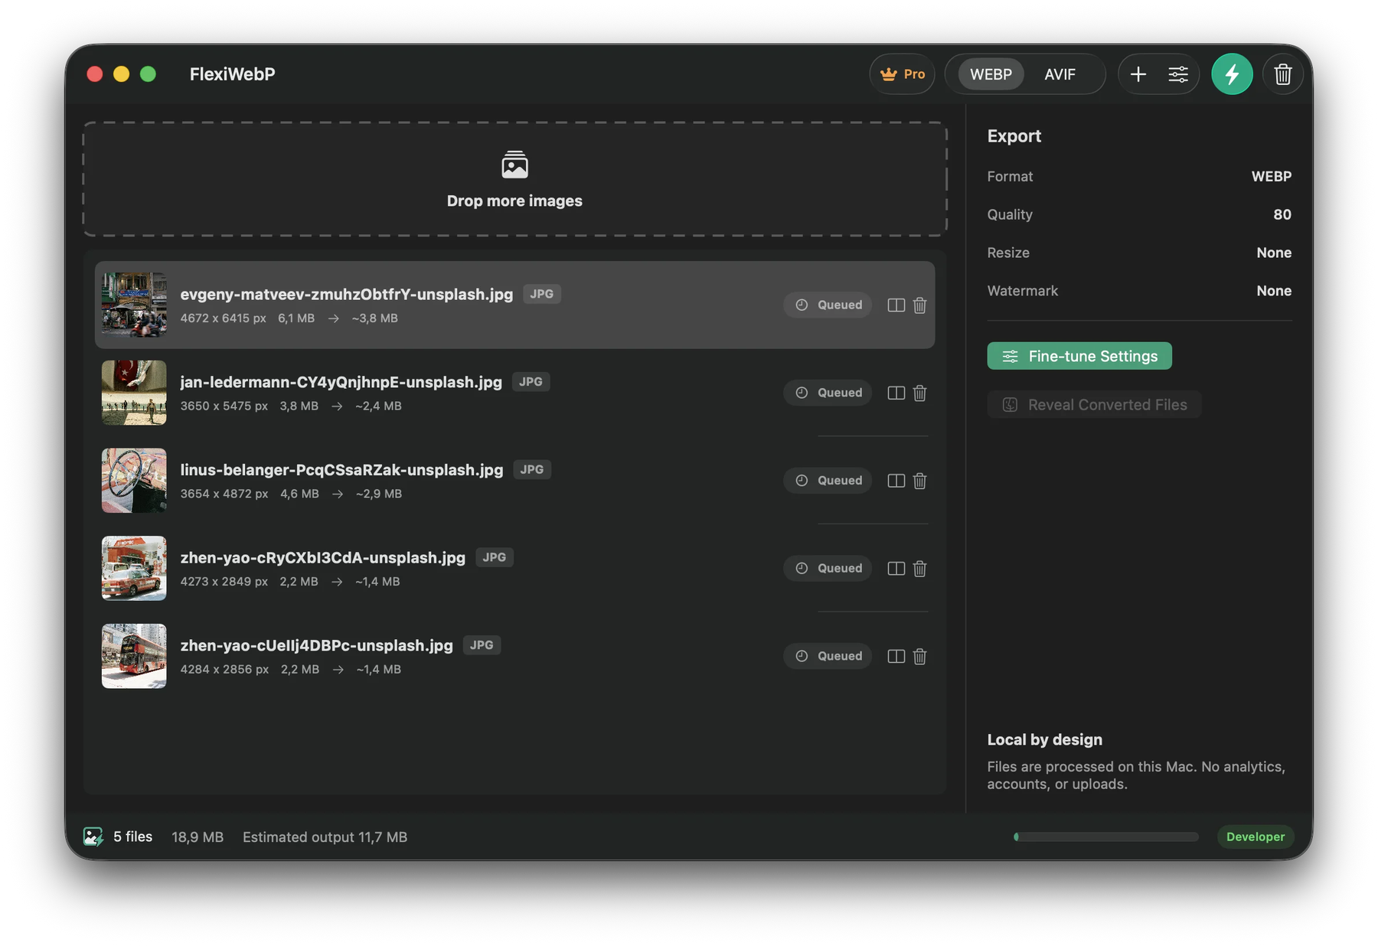1378x946 pixels.
Task: Click JPG badge on jan-ledermann row
Action: pos(531,382)
